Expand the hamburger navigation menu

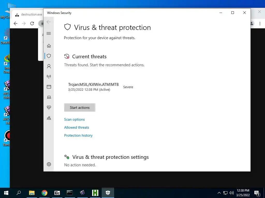[x=49, y=33]
